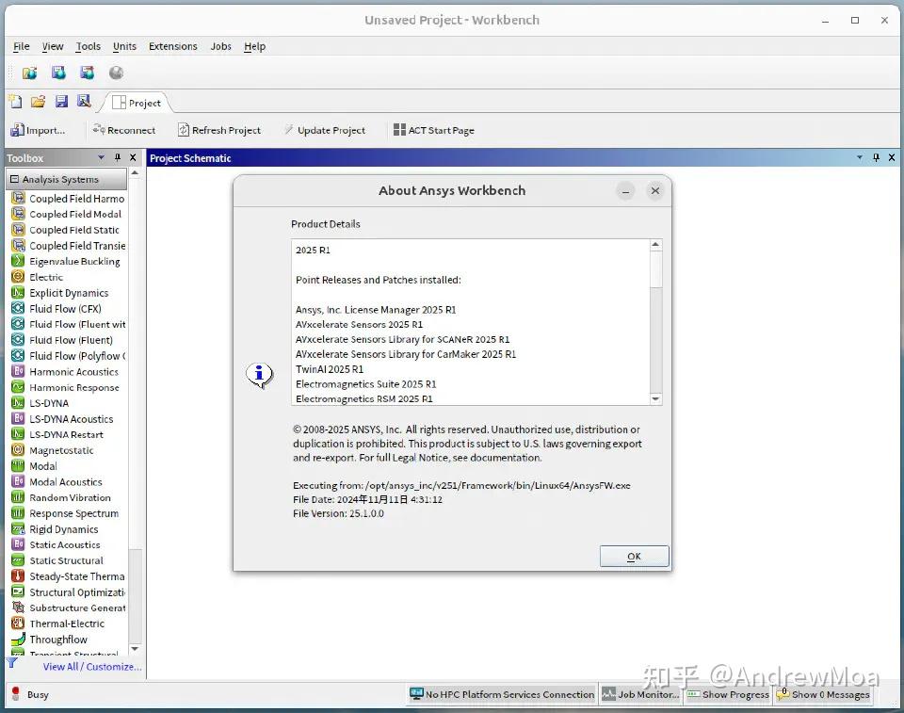
Task: Click the Open Project toolbar icon
Action: click(38, 101)
